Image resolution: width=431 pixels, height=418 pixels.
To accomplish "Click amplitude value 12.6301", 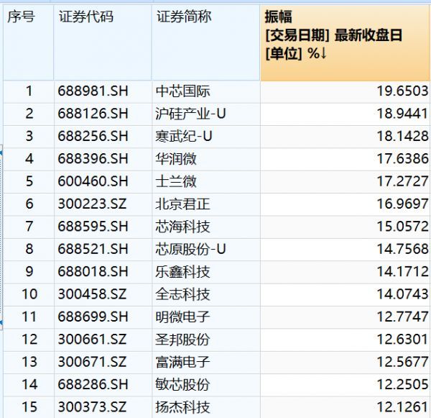I will click(402, 340).
